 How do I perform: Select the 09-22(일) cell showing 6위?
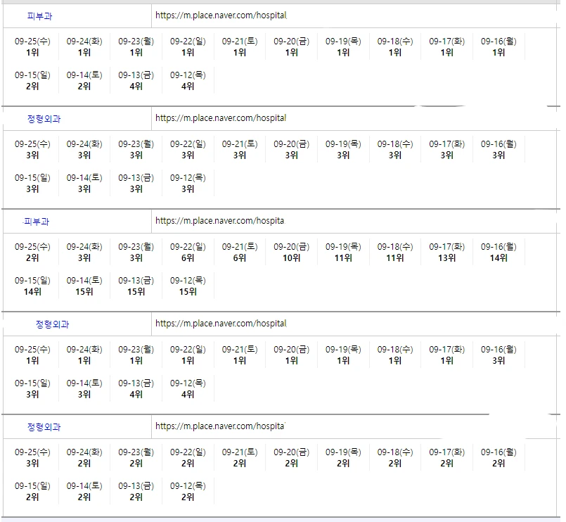pos(188,253)
